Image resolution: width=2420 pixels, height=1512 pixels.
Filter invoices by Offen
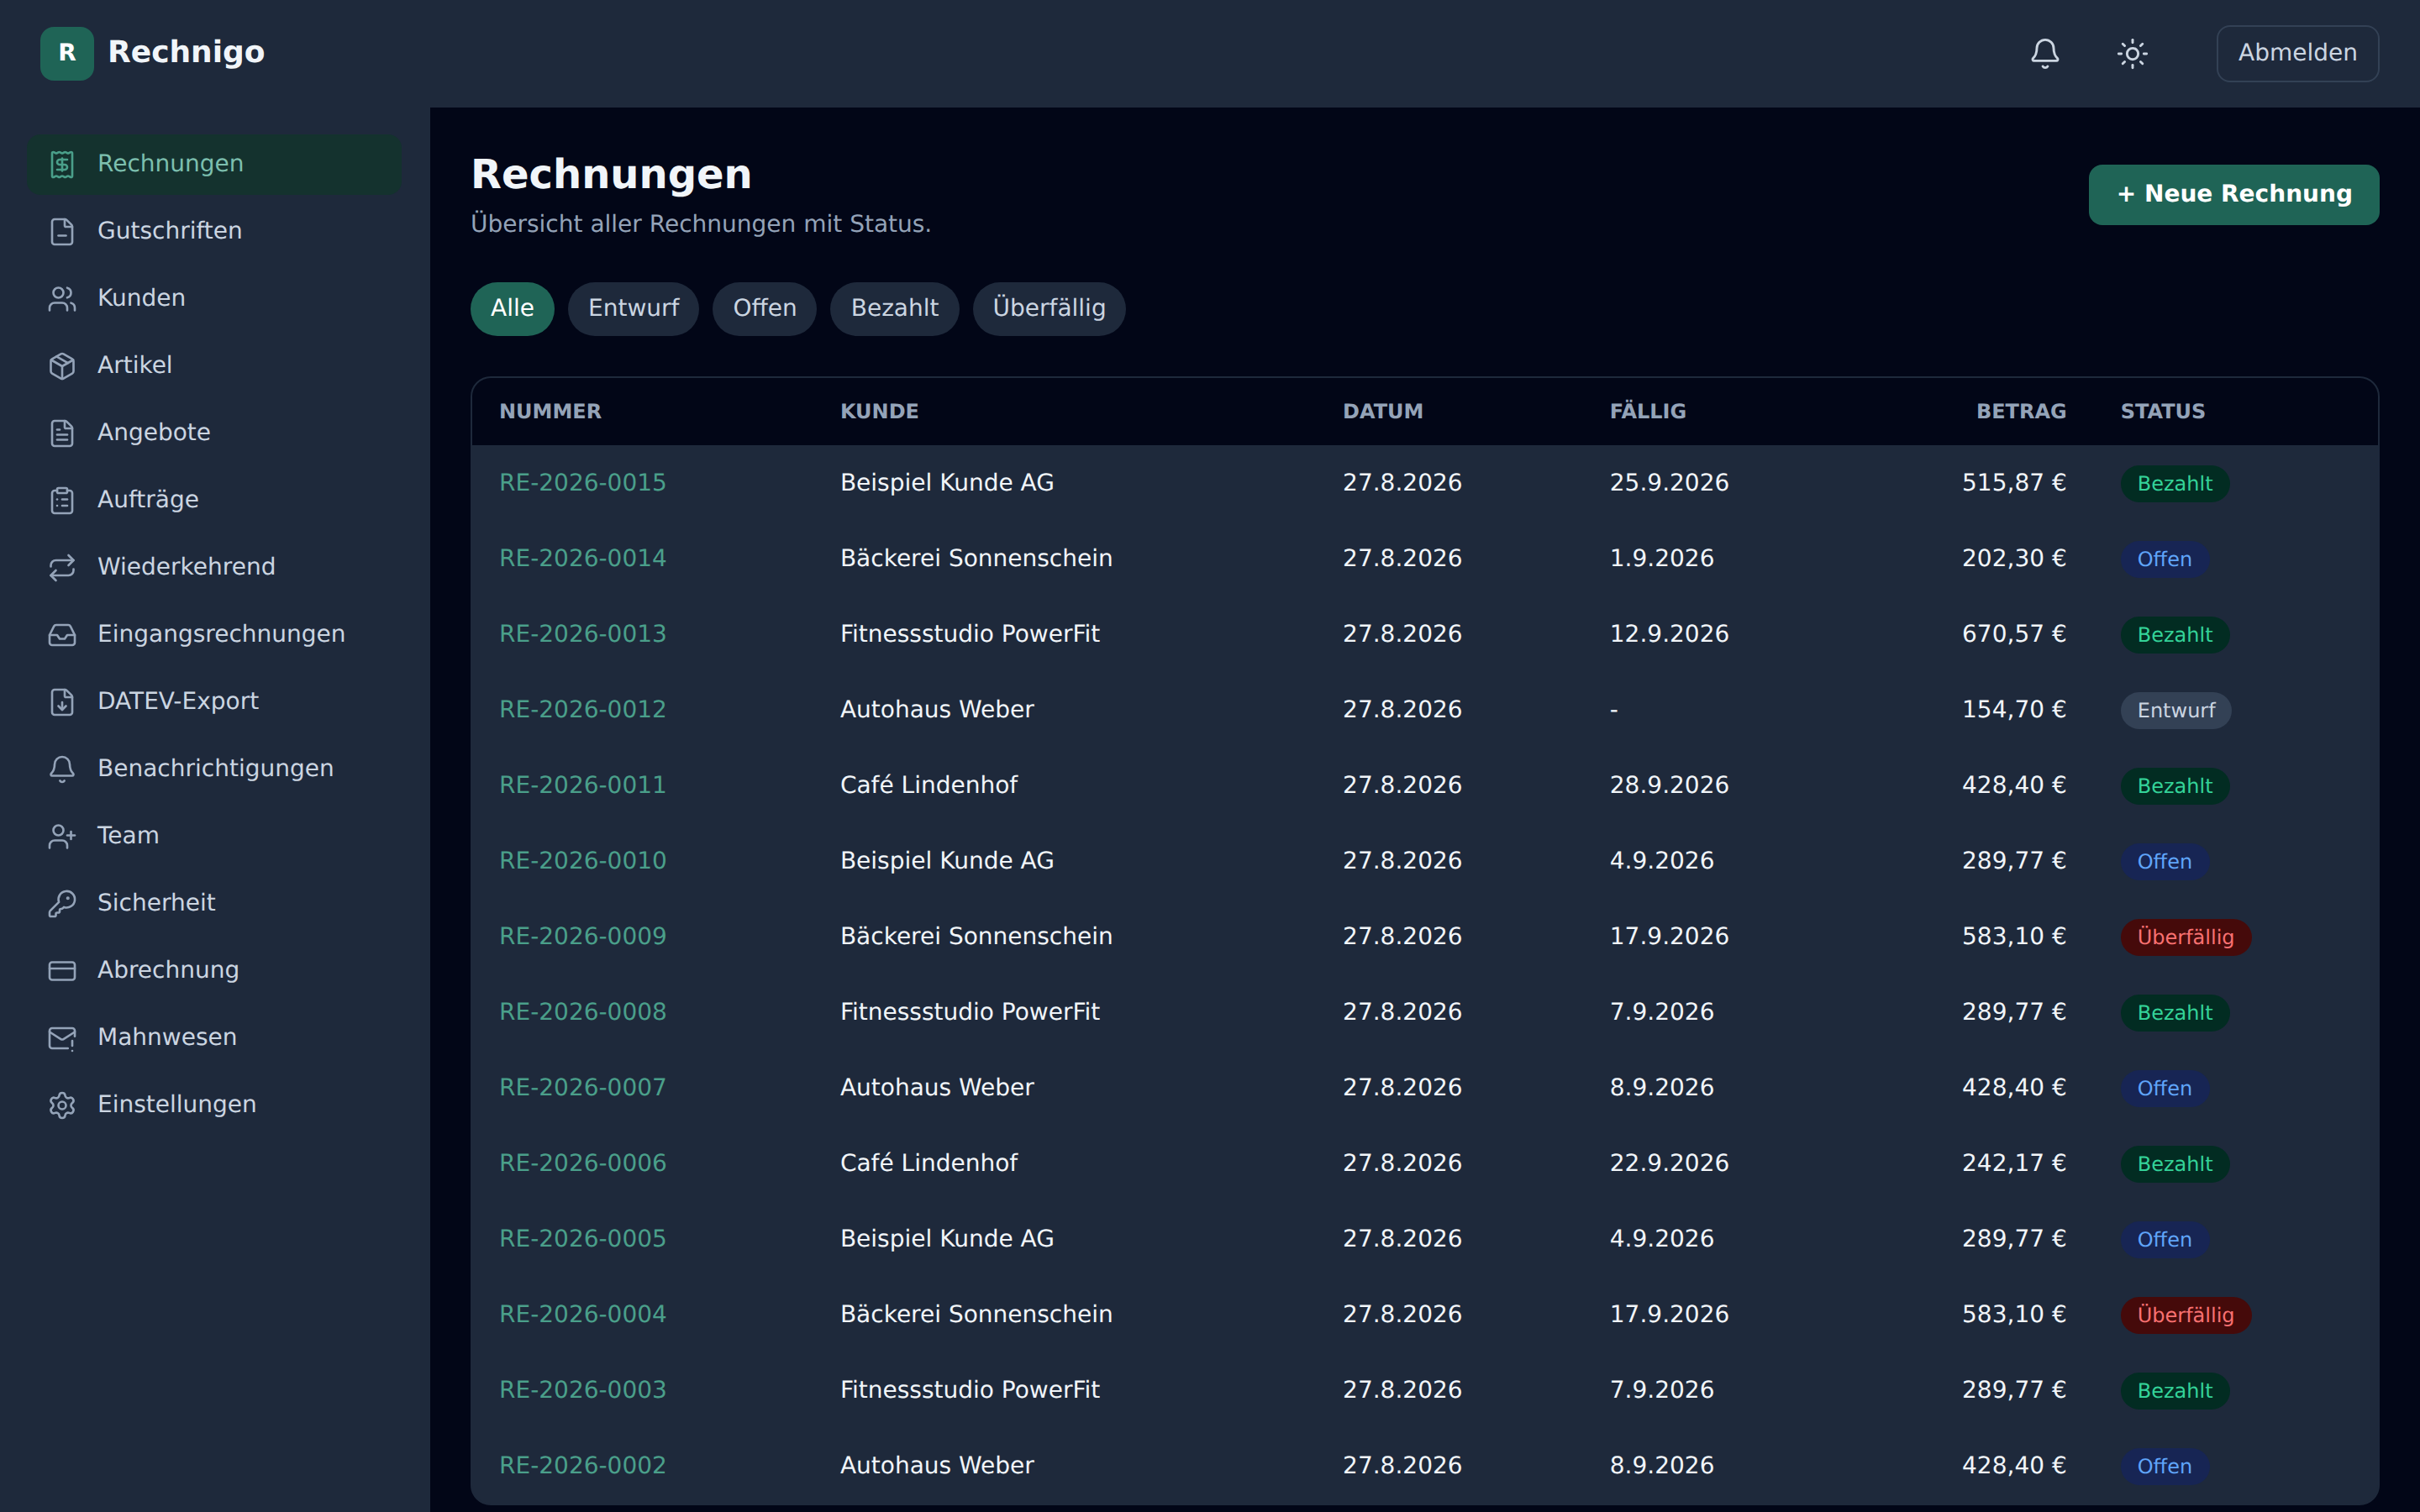click(x=764, y=308)
